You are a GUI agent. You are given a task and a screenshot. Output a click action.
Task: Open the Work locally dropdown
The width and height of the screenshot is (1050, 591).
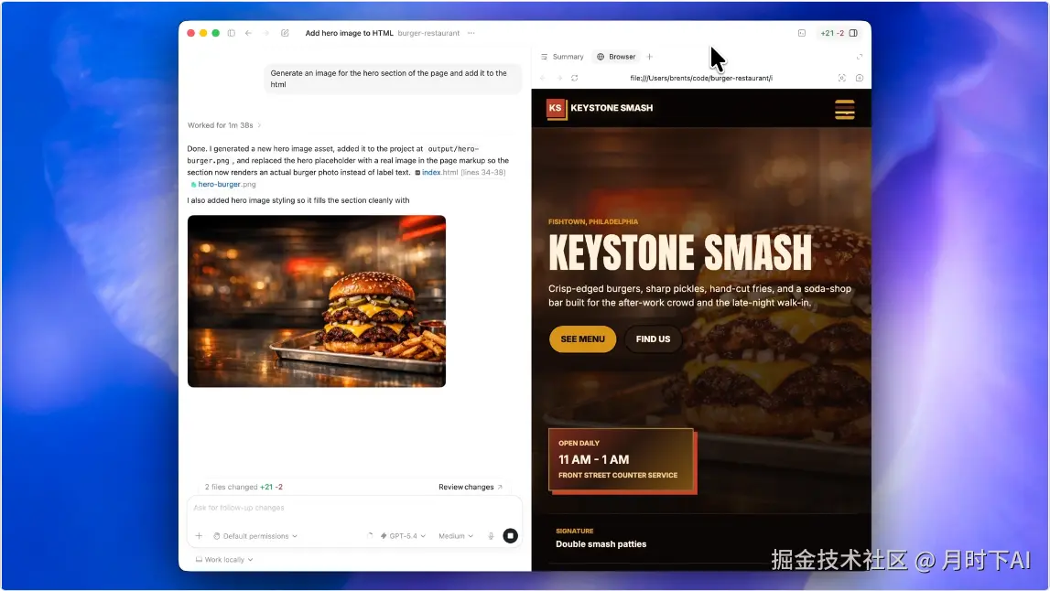coord(224,560)
